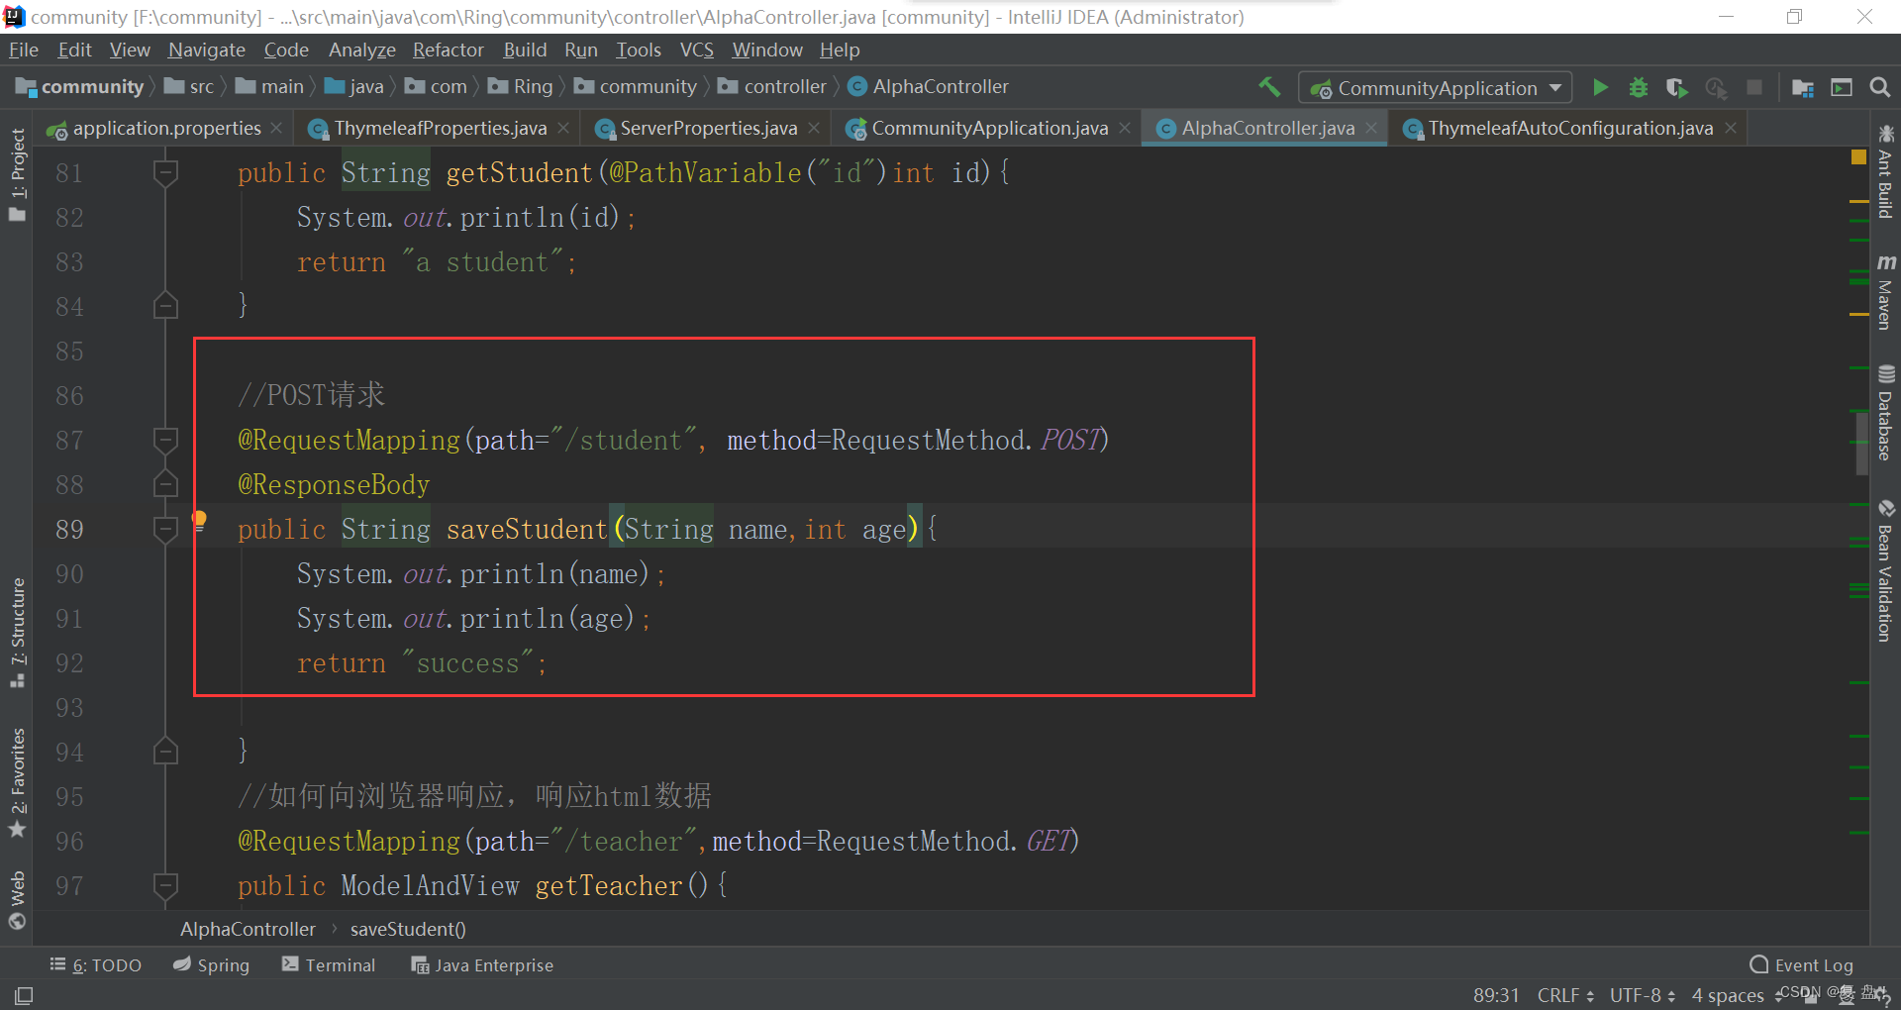Click the Search Everywhere magnifier
The height and width of the screenshot is (1010, 1901).
[x=1879, y=87]
